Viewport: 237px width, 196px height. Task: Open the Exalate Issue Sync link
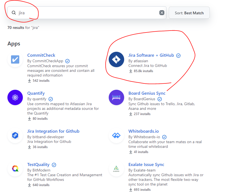coord(146,164)
